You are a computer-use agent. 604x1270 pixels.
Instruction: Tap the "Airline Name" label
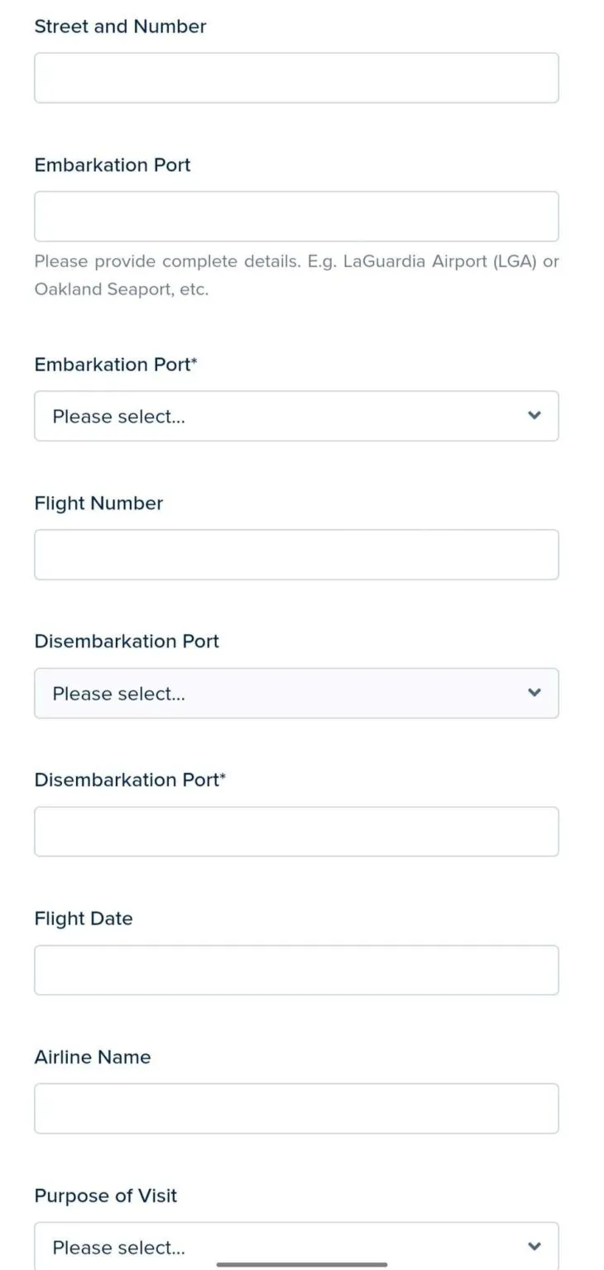click(x=93, y=1058)
